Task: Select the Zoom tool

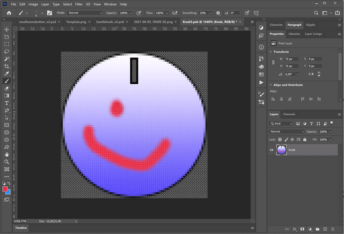Action: (7, 162)
